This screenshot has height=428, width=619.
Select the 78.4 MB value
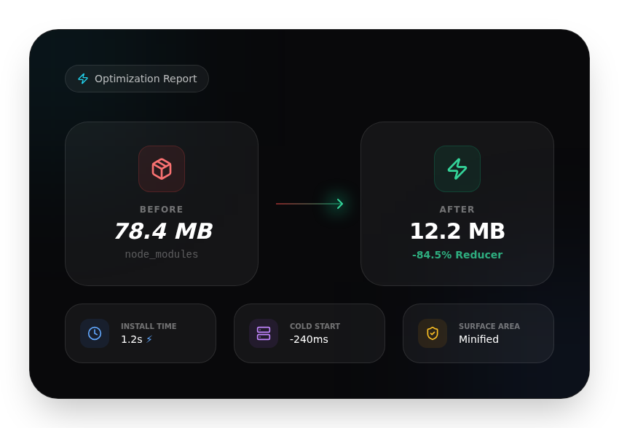[x=163, y=231]
